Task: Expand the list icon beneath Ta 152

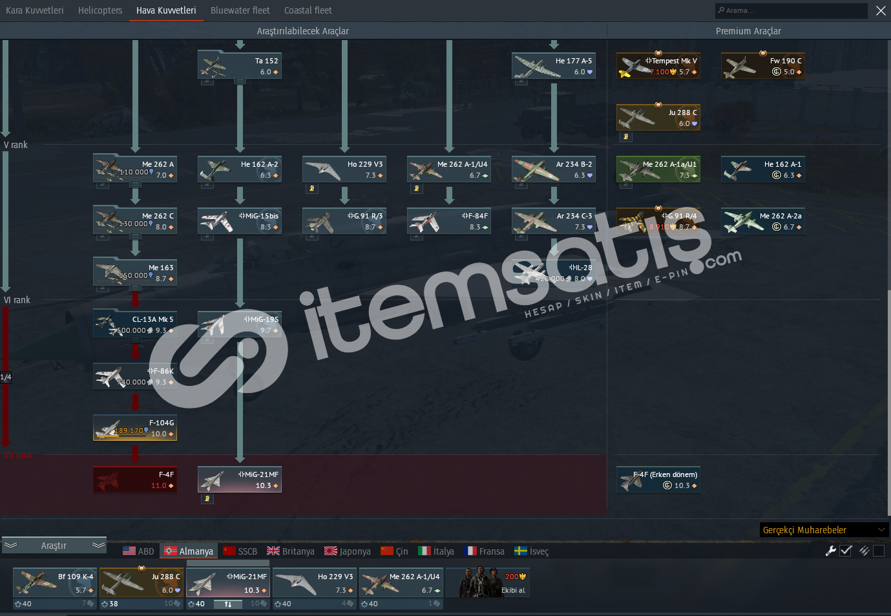Action: (240, 81)
